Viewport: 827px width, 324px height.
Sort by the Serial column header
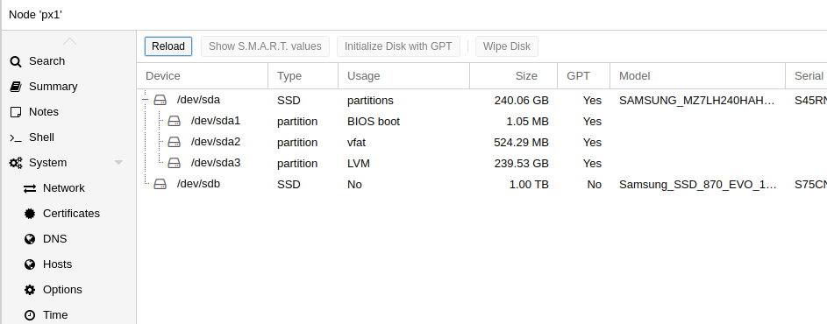click(x=806, y=76)
